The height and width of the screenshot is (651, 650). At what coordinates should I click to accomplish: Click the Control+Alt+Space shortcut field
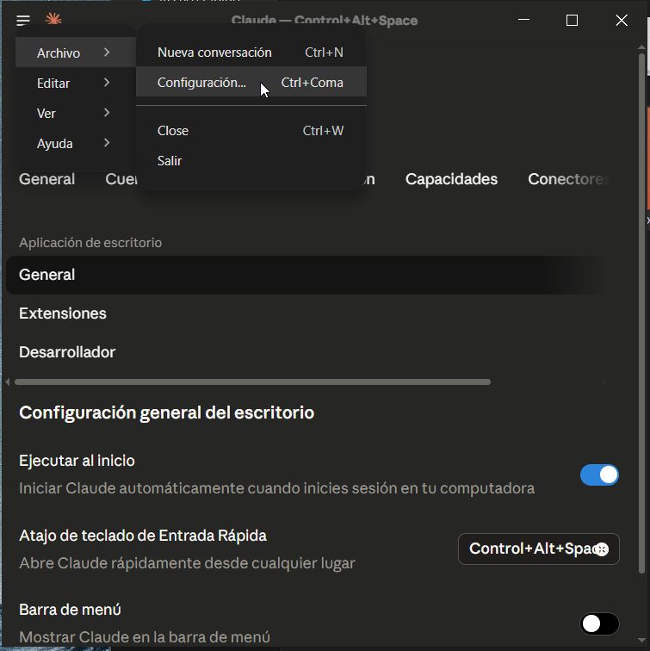click(539, 549)
